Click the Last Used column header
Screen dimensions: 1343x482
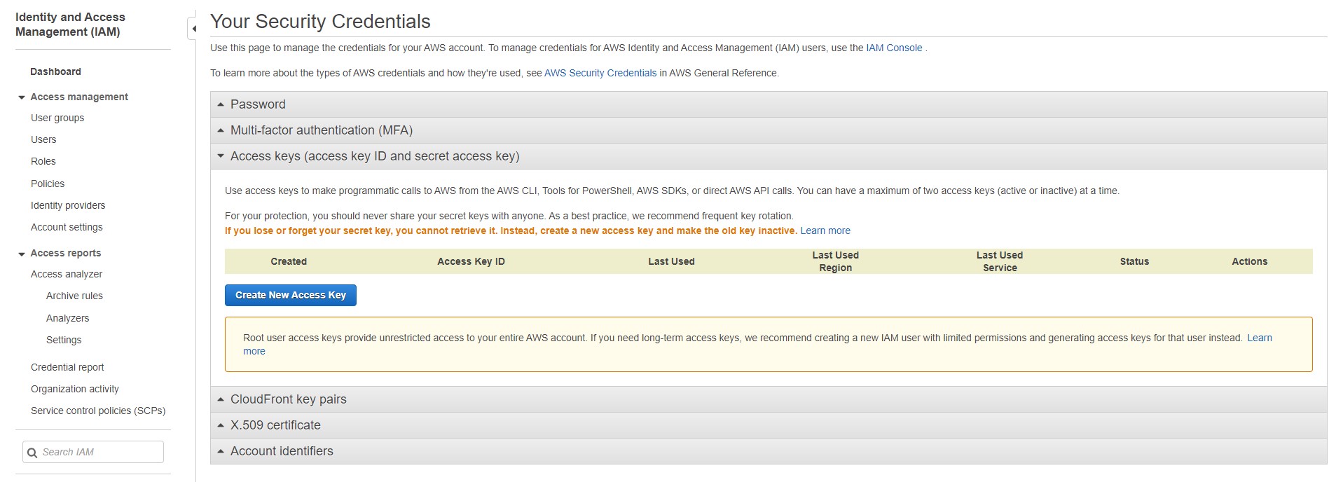coord(671,261)
